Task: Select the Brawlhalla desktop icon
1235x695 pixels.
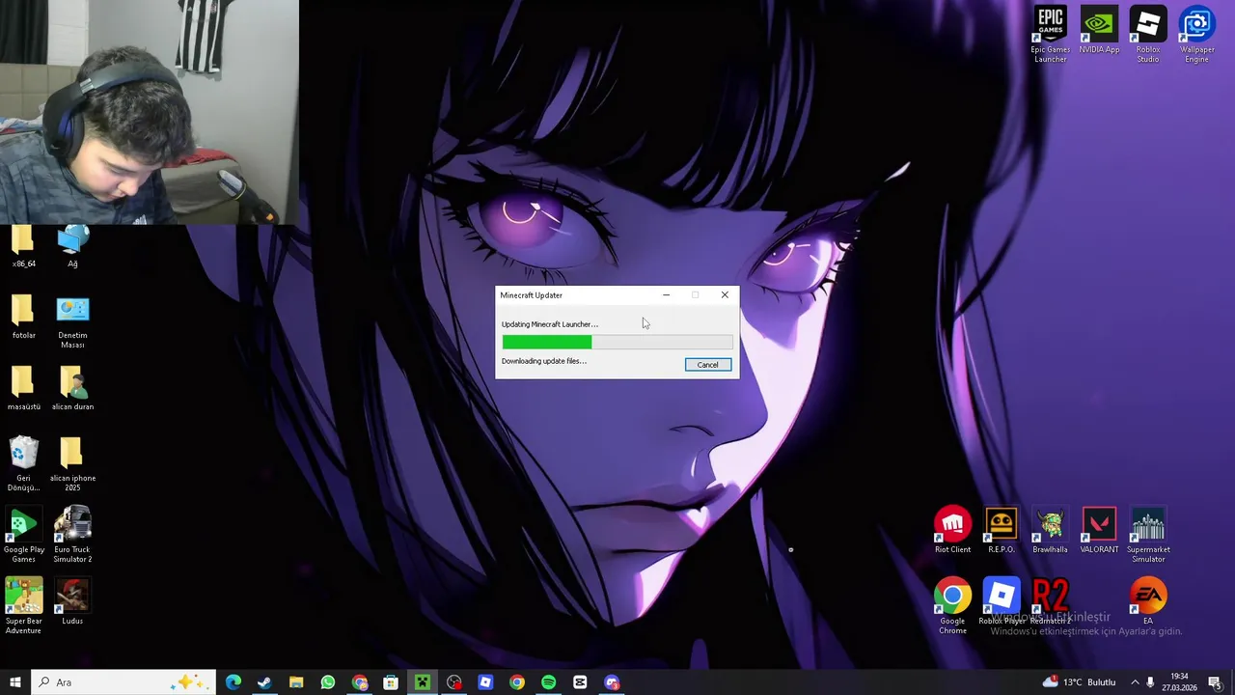Action: point(1050,530)
